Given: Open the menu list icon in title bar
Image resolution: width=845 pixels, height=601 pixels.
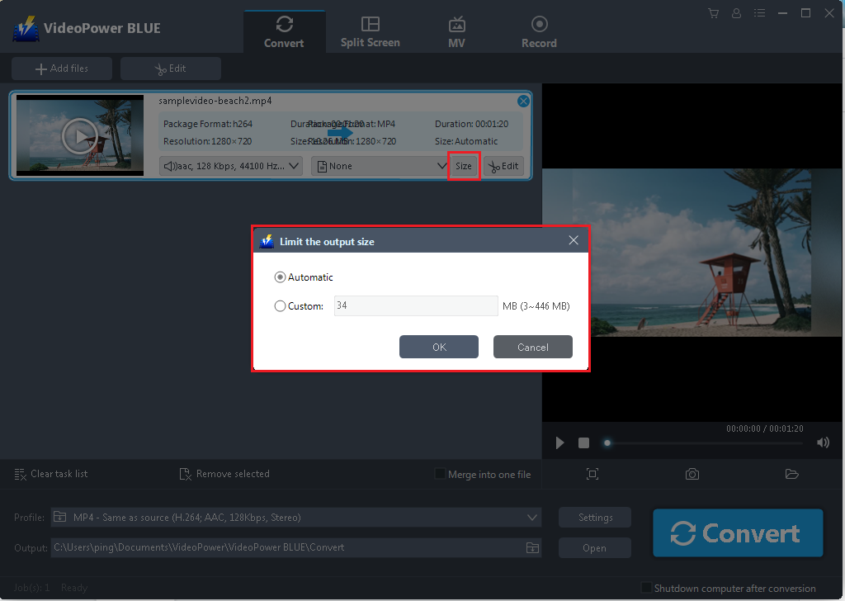Looking at the screenshot, I should (759, 12).
